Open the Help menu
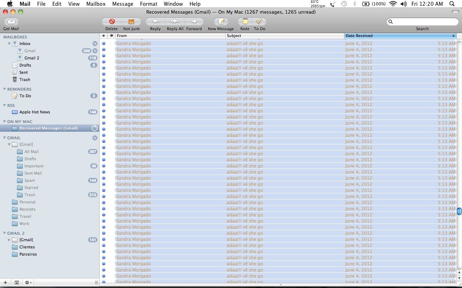This screenshot has height=288, width=462. (195, 4)
